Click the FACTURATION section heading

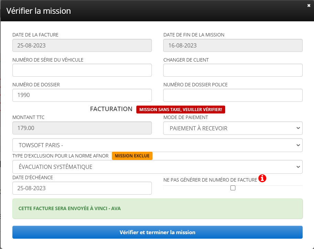[111, 109]
